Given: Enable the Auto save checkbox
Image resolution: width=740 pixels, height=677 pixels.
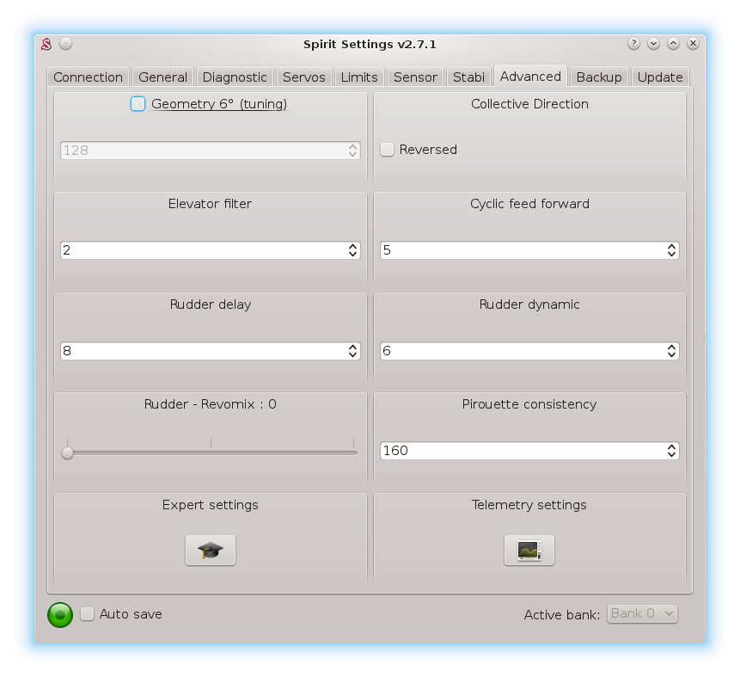Looking at the screenshot, I should (x=88, y=614).
